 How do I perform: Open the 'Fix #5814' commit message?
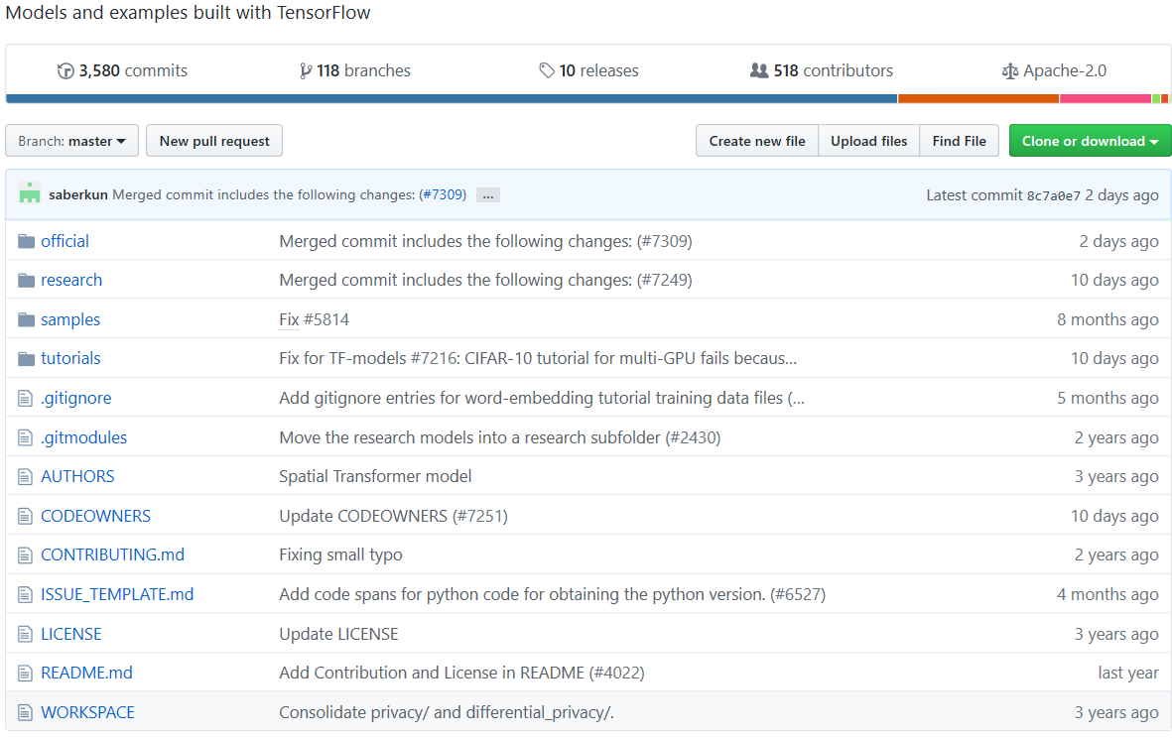point(314,319)
